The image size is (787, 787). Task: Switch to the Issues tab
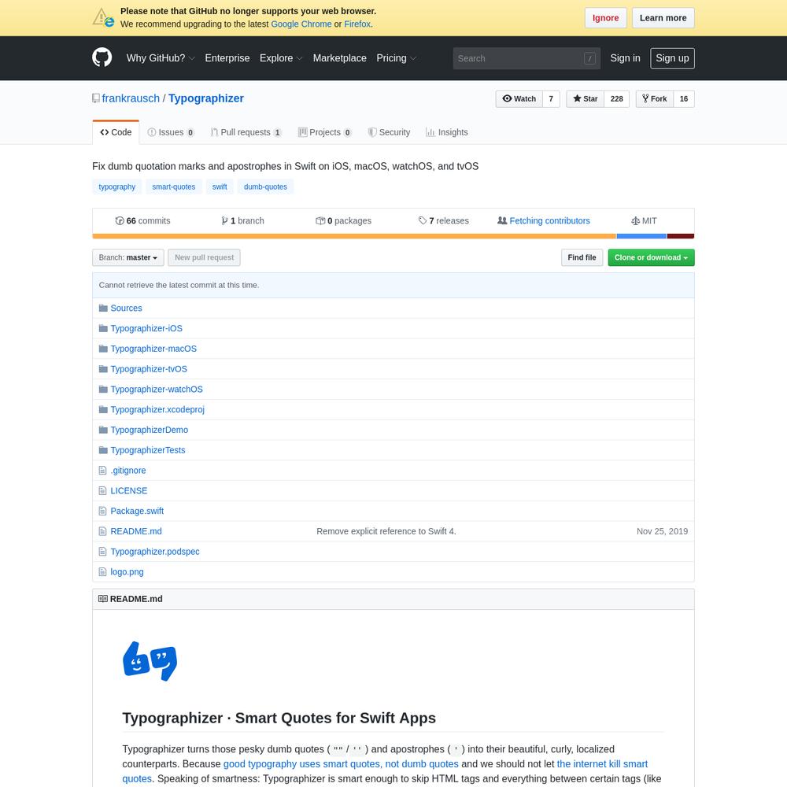point(171,132)
